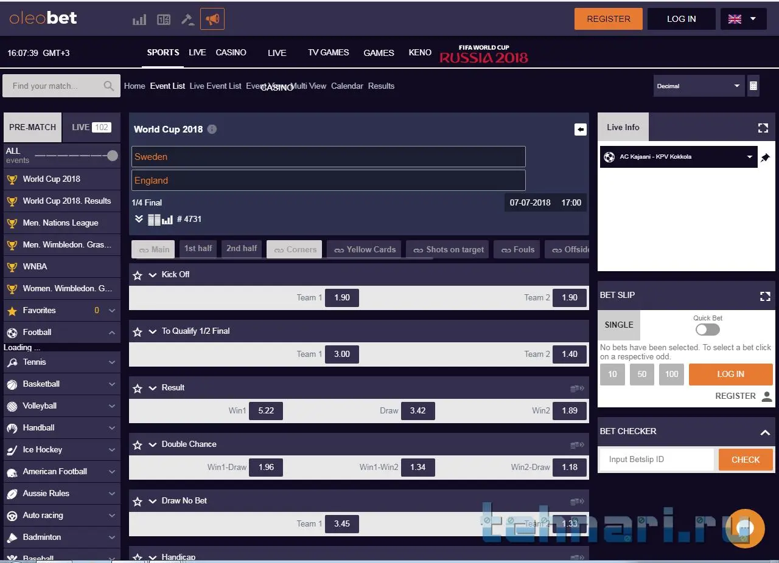Bet on Draw at odds 3.42
The width and height of the screenshot is (779, 563).
click(417, 411)
